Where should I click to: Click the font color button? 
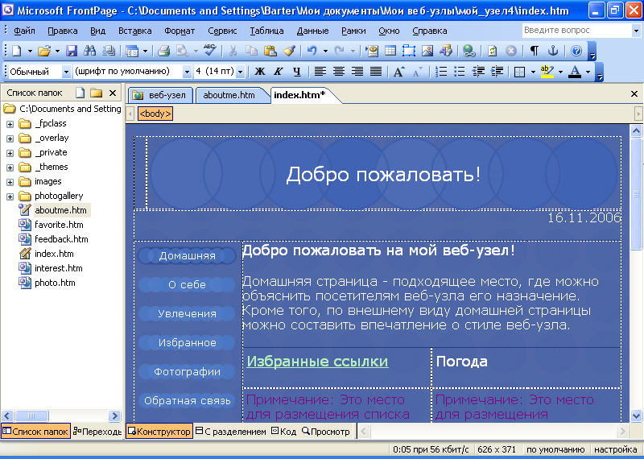(574, 72)
